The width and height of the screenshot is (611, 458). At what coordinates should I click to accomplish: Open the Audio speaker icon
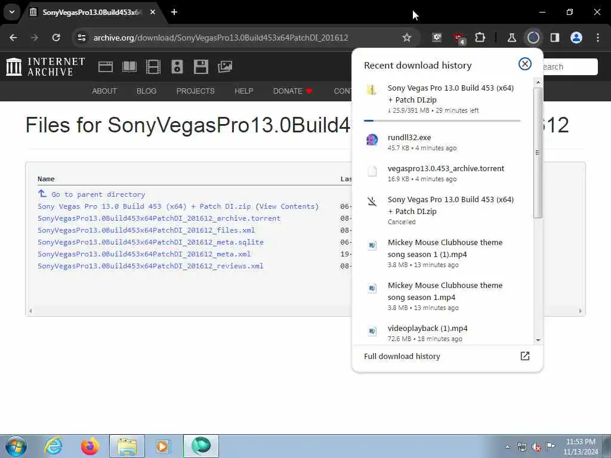[177, 67]
